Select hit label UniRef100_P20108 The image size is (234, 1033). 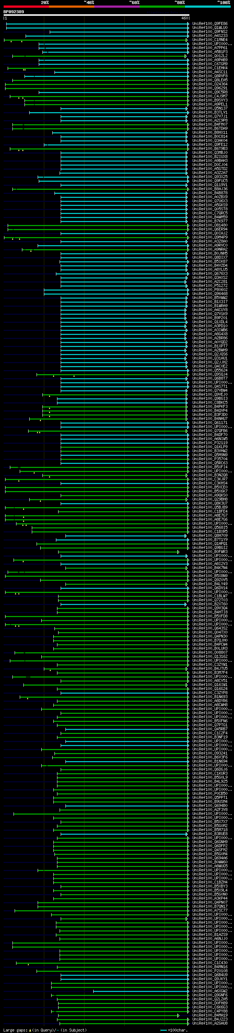(x=210, y=970)
